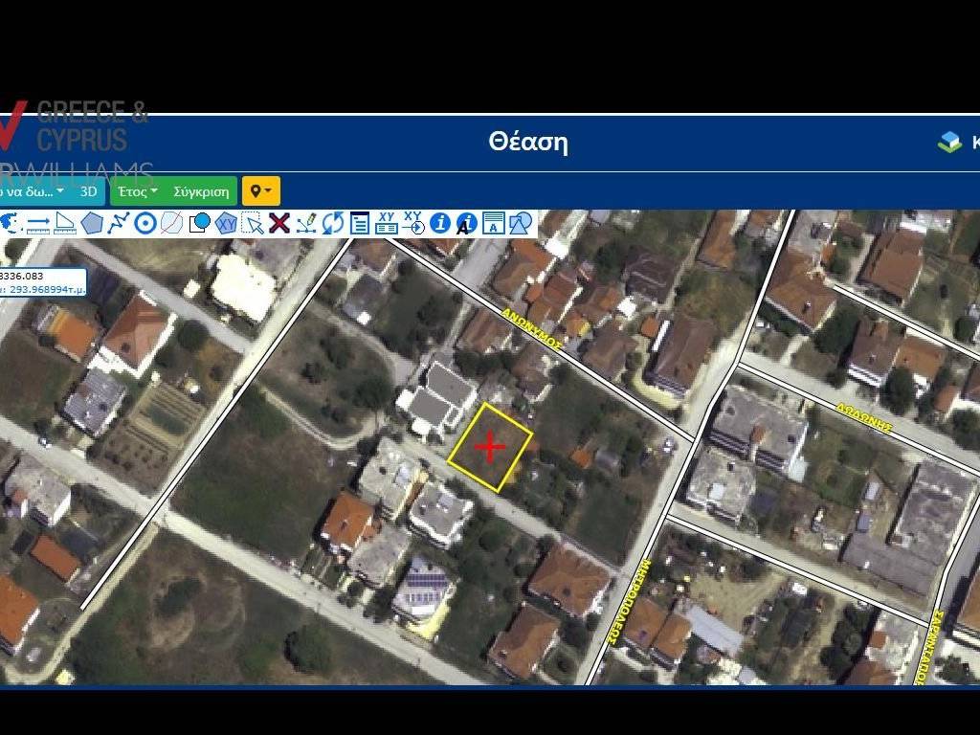Open the yellow location pin dropdown
Viewport: 980px width, 735px height.
pyautogui.click(x=260, y=191)
